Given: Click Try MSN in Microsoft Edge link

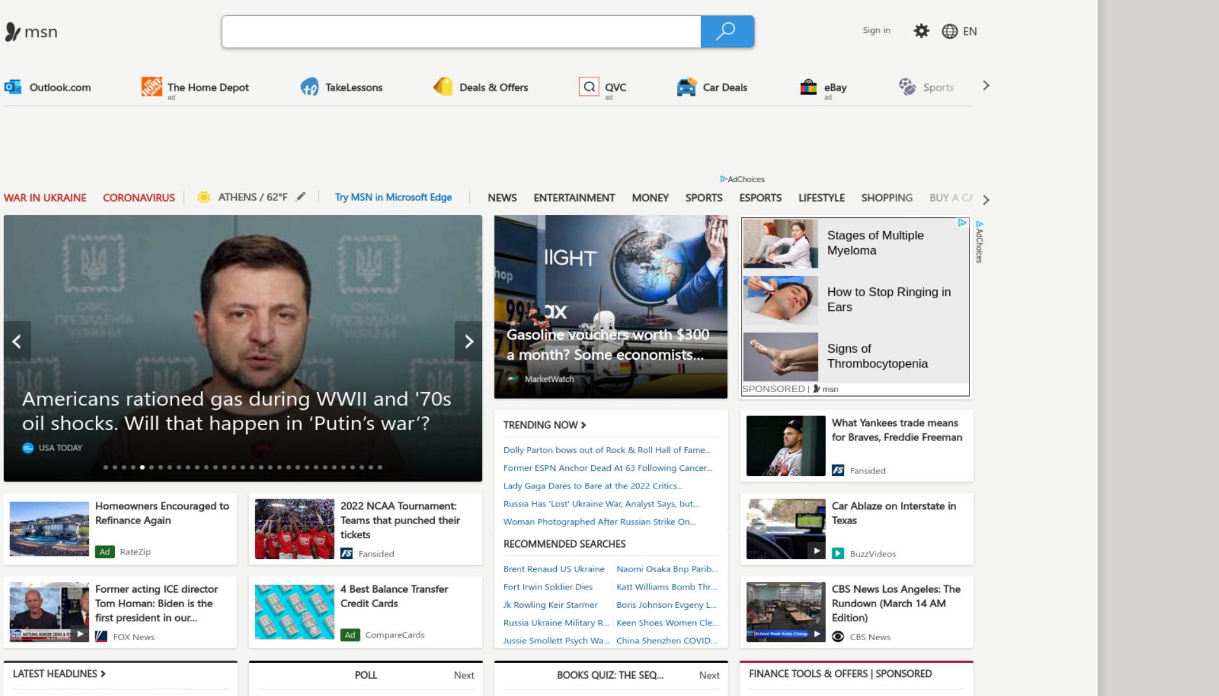Looking at the screenshot, I should click(394, 197).
